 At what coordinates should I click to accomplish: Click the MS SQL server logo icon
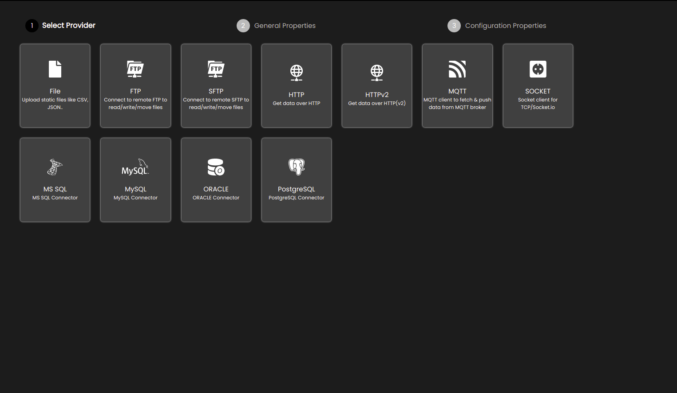tap(55, 167)
